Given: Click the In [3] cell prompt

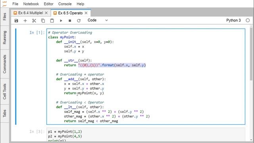Looking at the screenshot, I should pos(37,131).
